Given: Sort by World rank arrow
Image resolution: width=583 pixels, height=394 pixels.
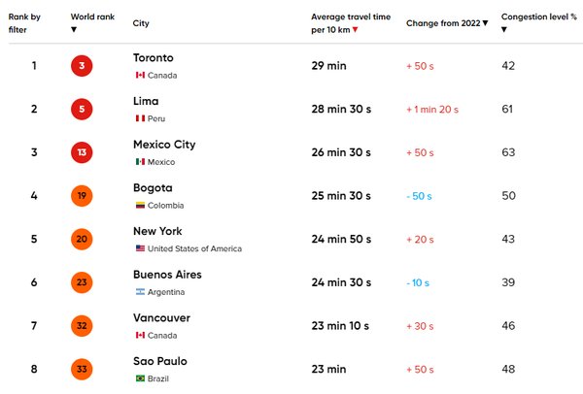Looking at the screenshot, I should (74, 30).
